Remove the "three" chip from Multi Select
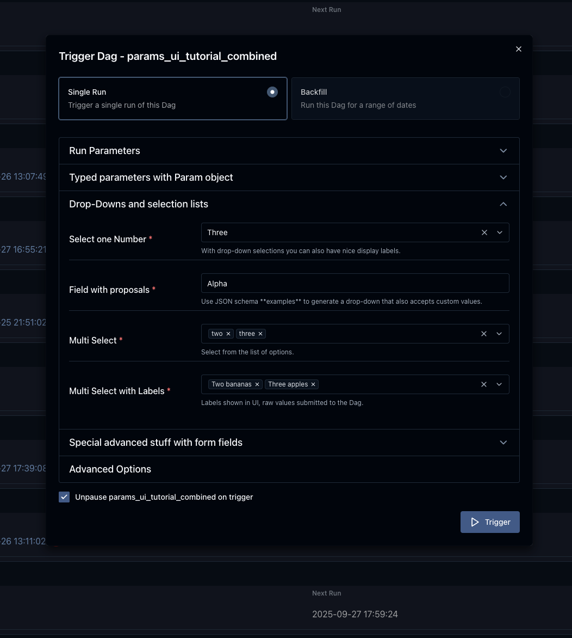This screenshot has height=638, width=572. pos(260,333)
